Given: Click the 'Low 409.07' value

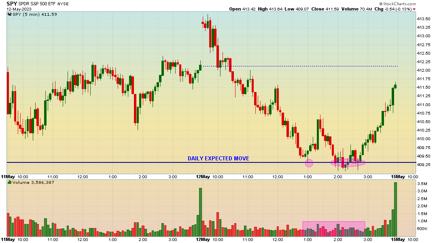Looking at the screenshot, I should (297, 9).
